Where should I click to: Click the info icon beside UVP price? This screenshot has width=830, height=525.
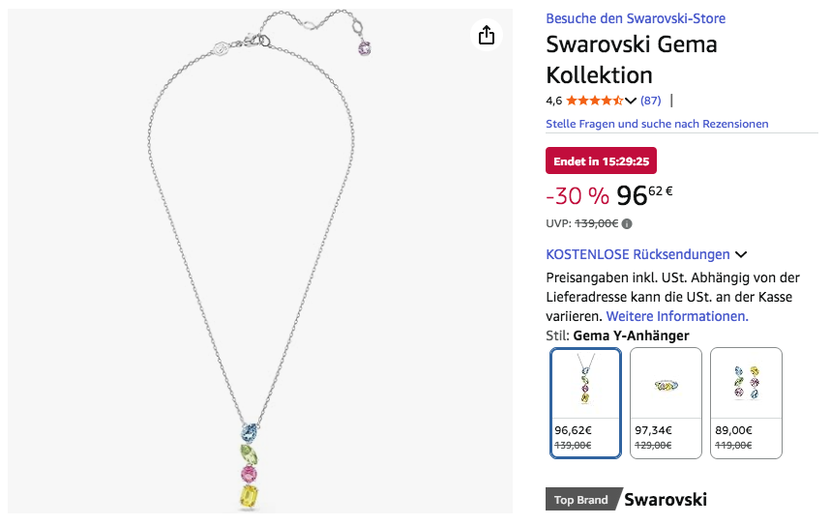coord(627,223)
